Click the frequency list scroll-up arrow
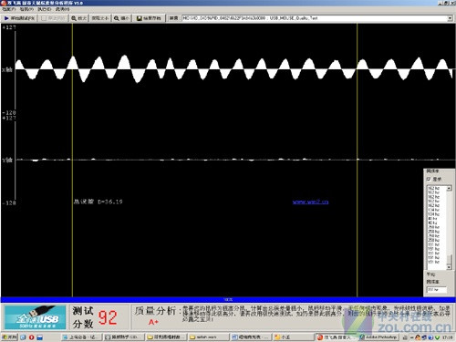The image size is (456, 342). [449, 189]
